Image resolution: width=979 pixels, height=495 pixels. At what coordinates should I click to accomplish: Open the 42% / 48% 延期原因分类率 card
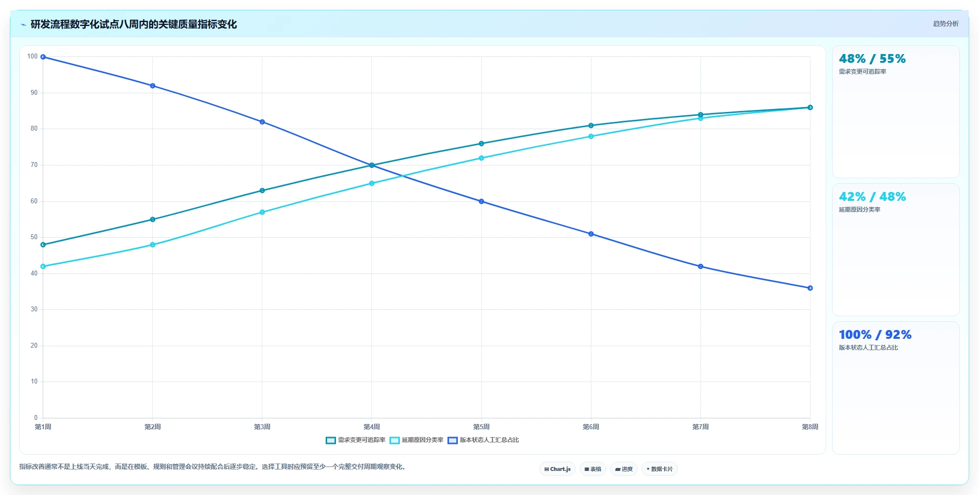tap(895, 250)
